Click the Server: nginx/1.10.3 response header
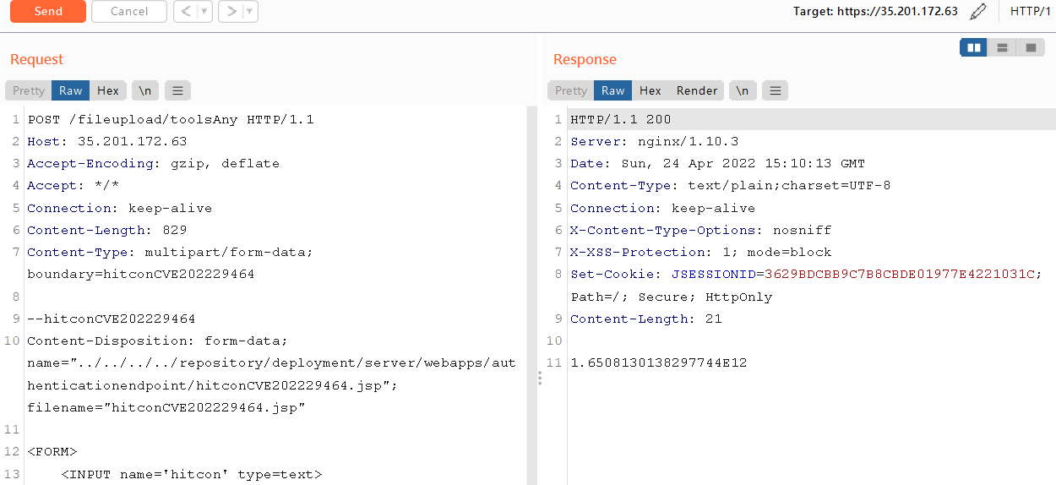 655,141
